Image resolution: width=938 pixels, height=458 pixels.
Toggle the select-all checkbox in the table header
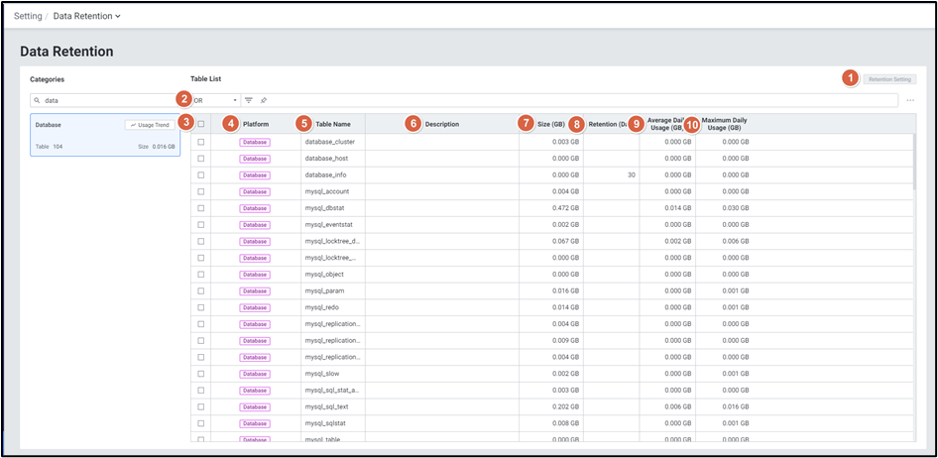pyautogui.click(x=201, y=124)
